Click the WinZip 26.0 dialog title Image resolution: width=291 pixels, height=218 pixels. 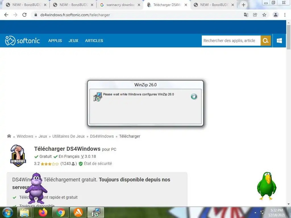pos(145,85)
